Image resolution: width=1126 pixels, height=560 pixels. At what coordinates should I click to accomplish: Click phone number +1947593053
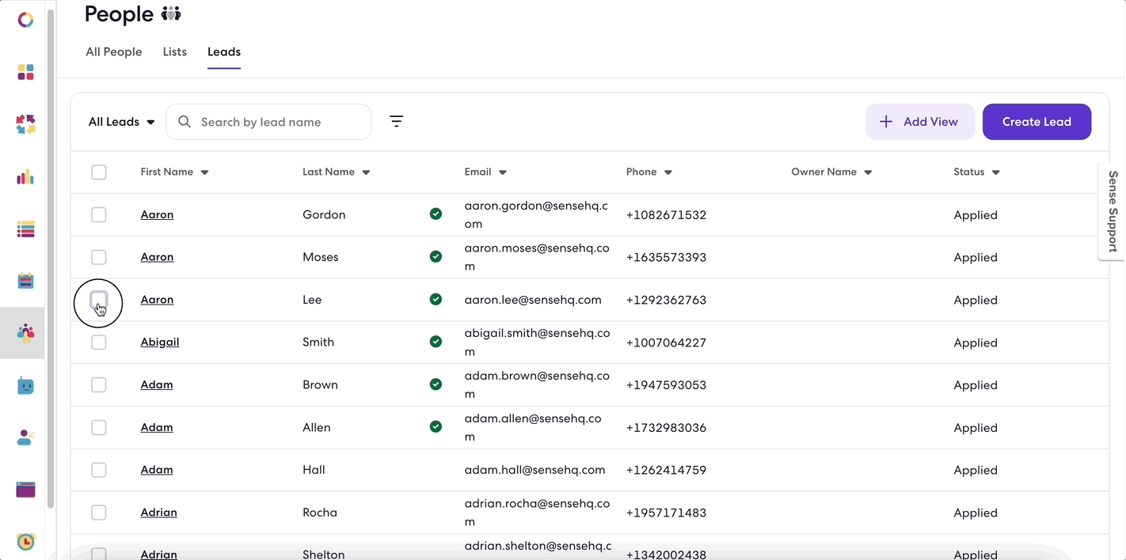(x=666, y=385)
